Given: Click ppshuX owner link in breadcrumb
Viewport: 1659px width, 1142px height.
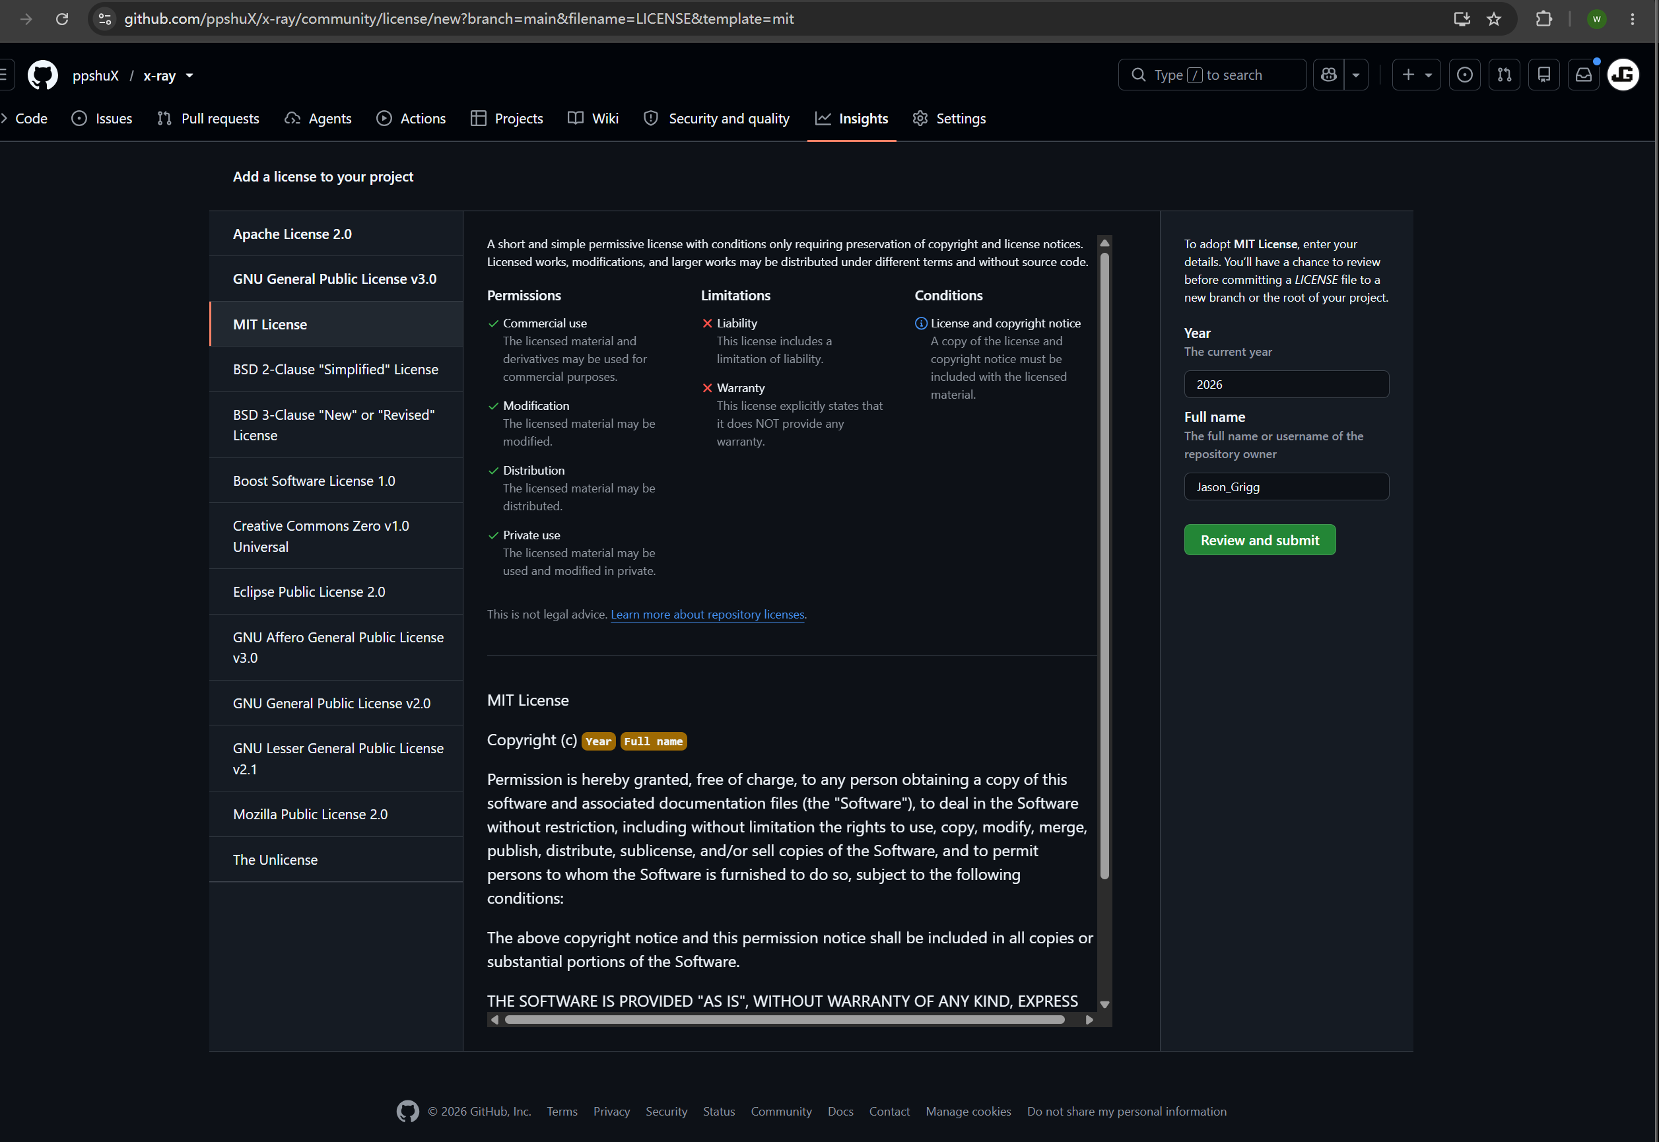Looking at the screenshot, I should (x=95, y=75).
